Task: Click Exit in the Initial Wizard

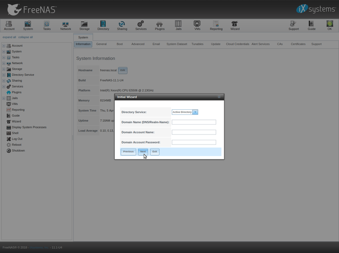Action: pyautogui.click(x=155, y=152)
